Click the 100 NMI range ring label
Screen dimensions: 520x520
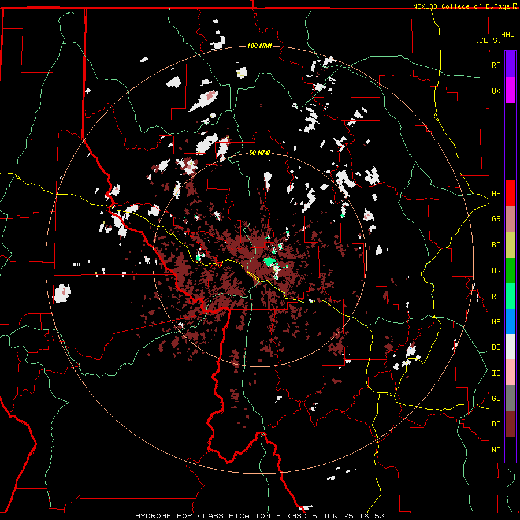click(x=259, y=46)
